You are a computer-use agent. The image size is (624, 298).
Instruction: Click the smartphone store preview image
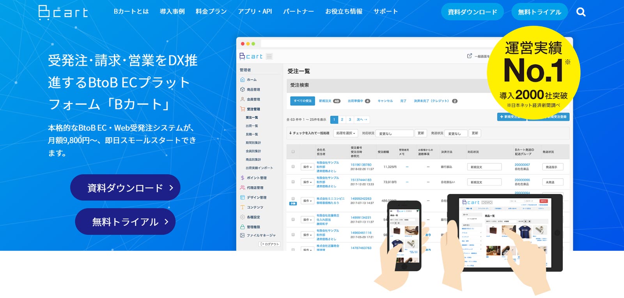(404, 236)
